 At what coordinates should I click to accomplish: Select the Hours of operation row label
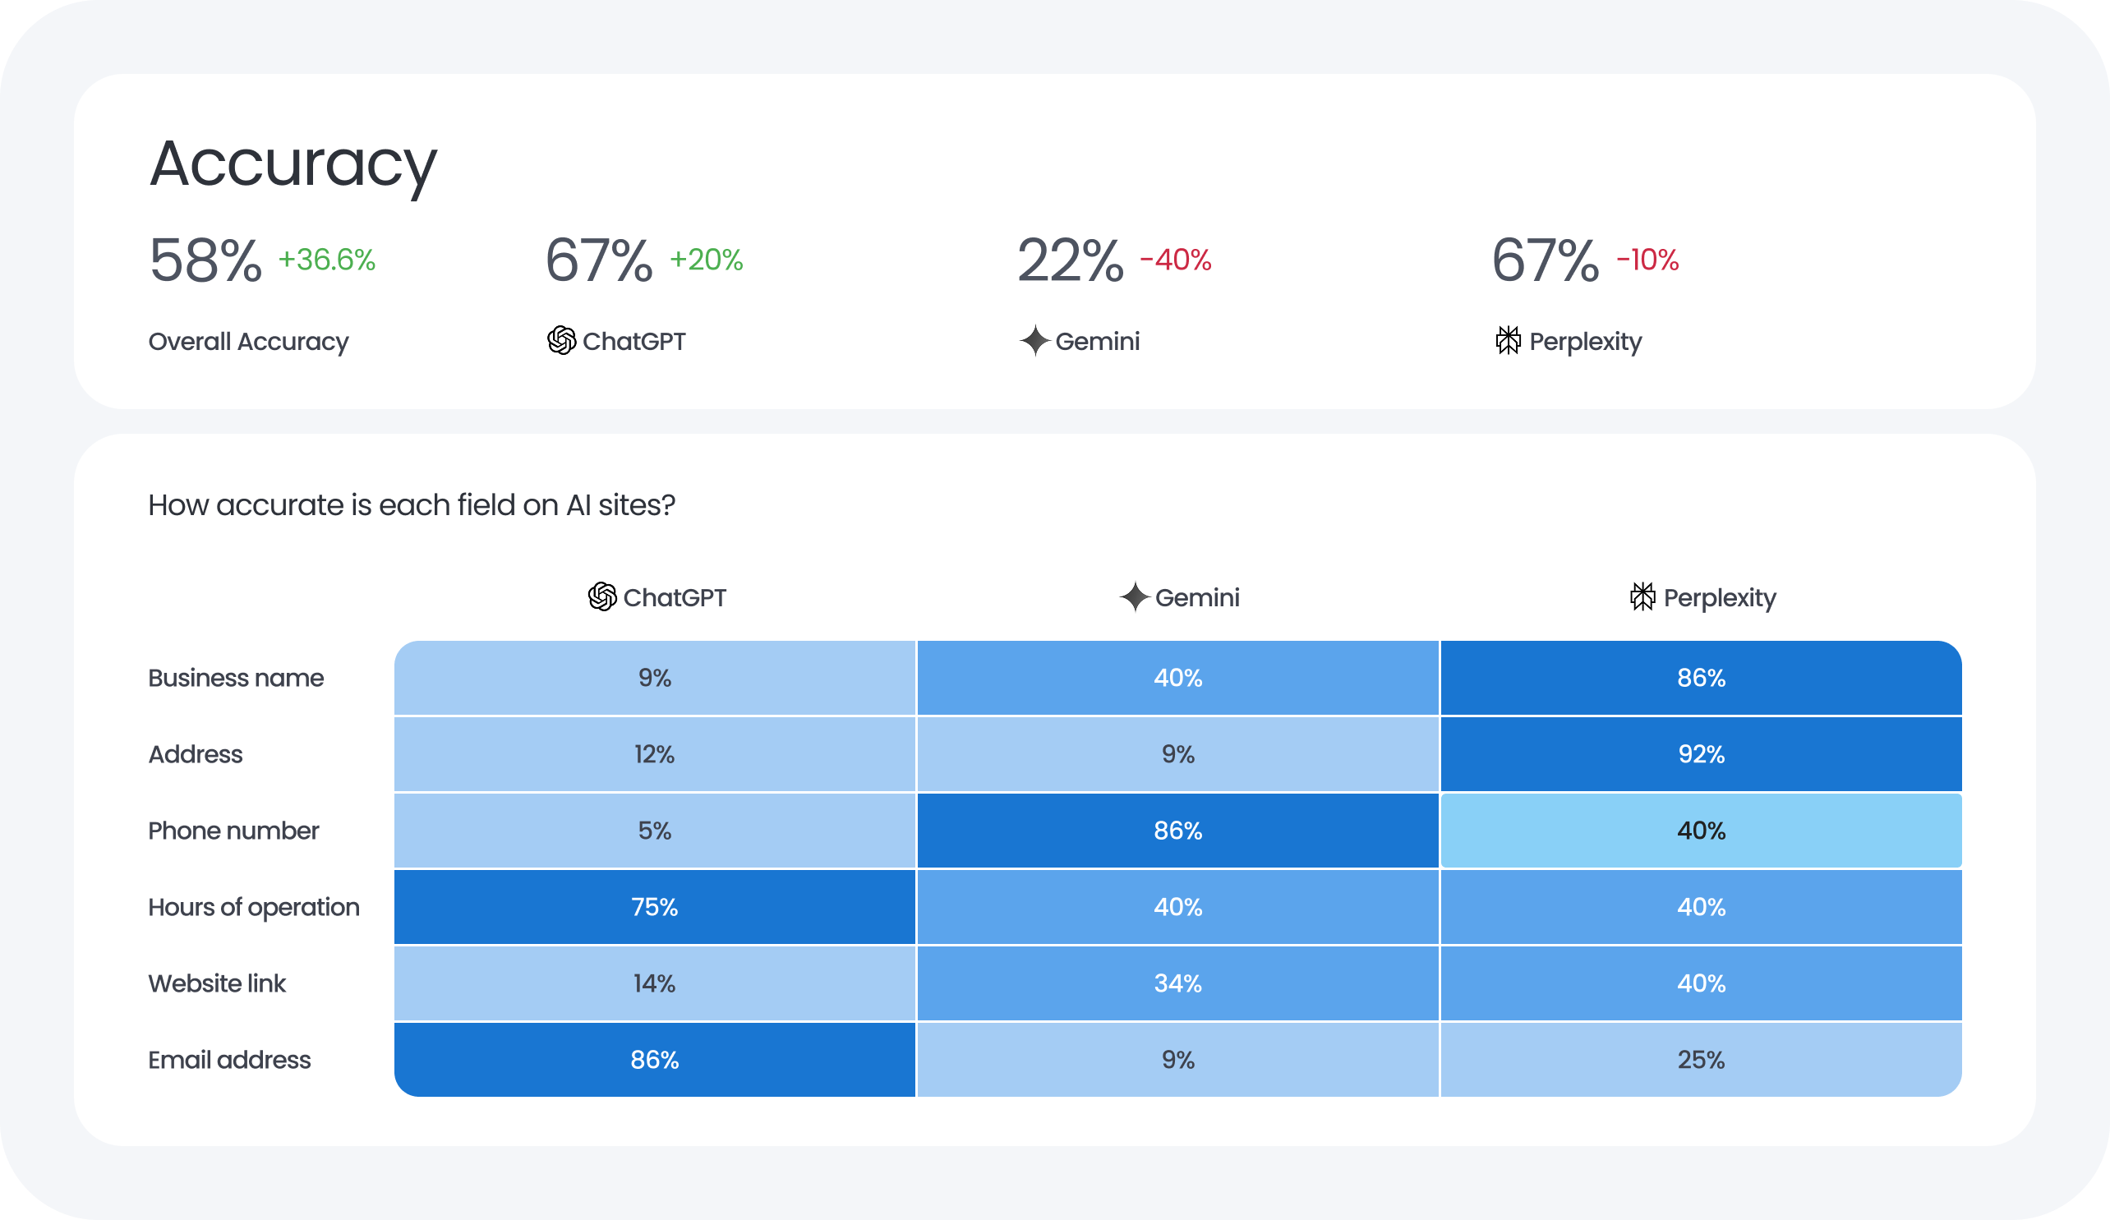tap(254, 907)
